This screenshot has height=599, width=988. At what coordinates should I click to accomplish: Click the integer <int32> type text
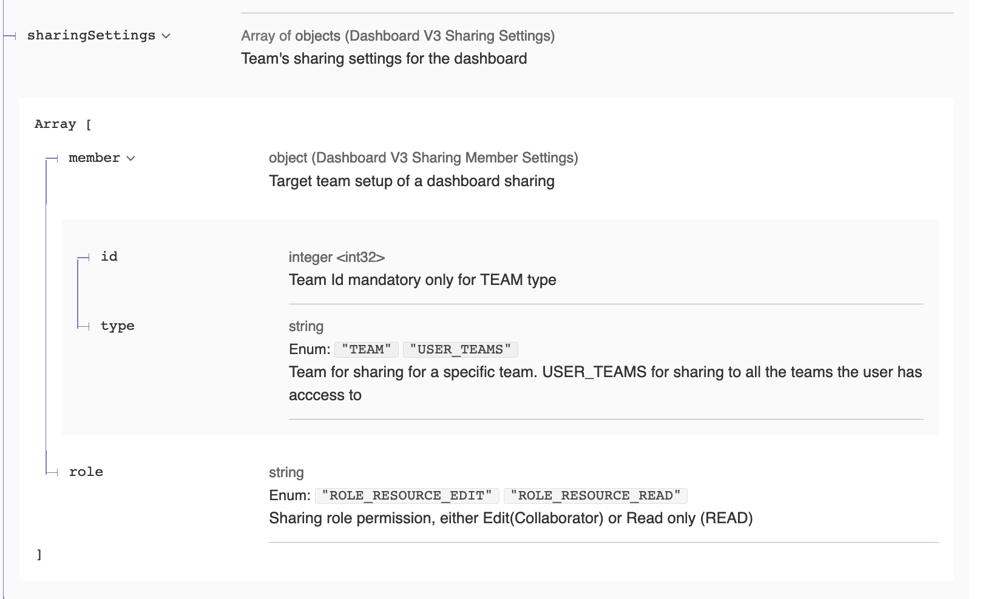(x=337, y=258)
